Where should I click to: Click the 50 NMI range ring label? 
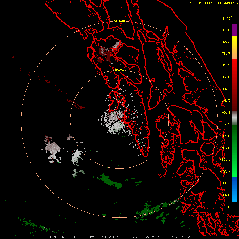pos(119,70)
